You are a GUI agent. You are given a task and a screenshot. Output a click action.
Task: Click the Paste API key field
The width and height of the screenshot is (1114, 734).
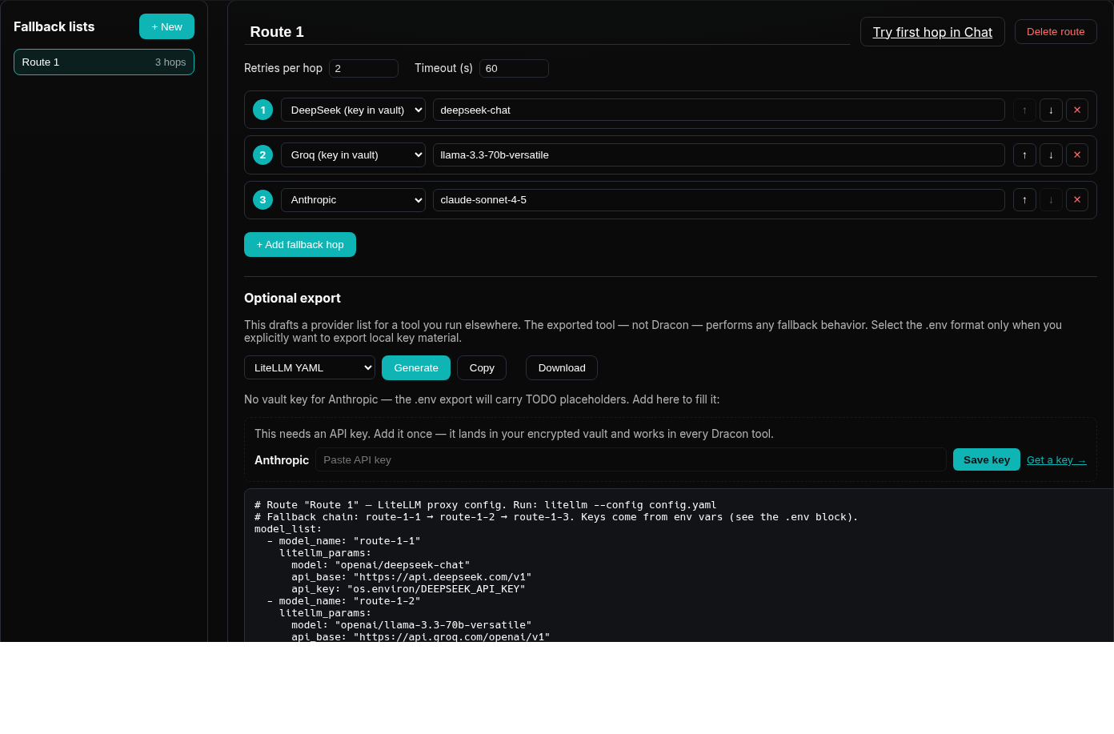[x=631, y=459]
